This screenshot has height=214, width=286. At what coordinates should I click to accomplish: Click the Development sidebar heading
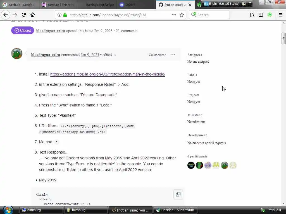(x=197, y=135)
